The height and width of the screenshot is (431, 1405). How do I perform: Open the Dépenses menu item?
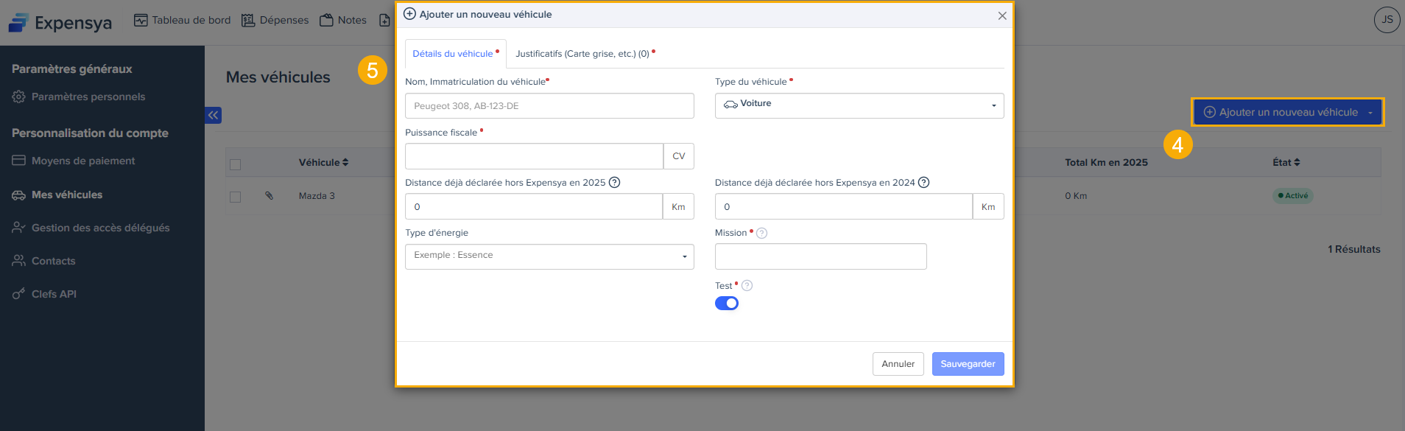pyautogui.click(x=275, y=20)
